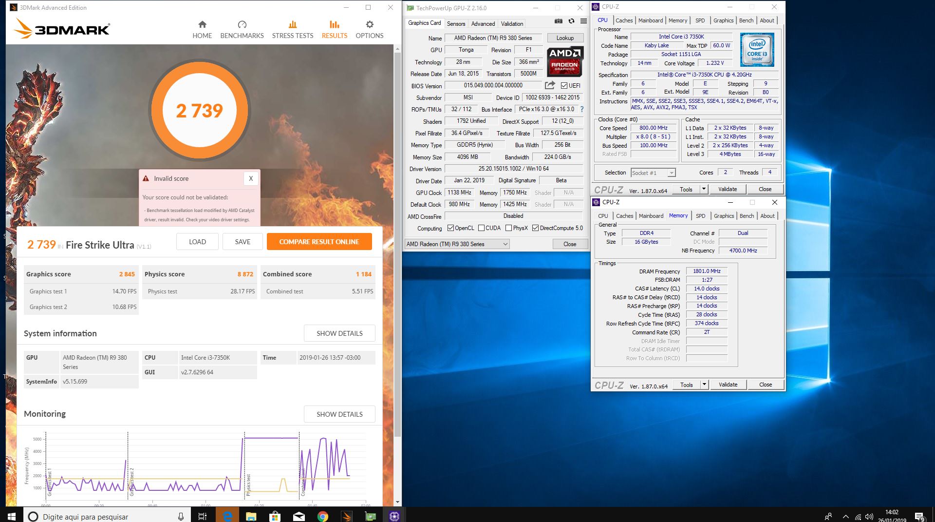
Task: Click the 3DMark logo
Action: coord(62,29)
